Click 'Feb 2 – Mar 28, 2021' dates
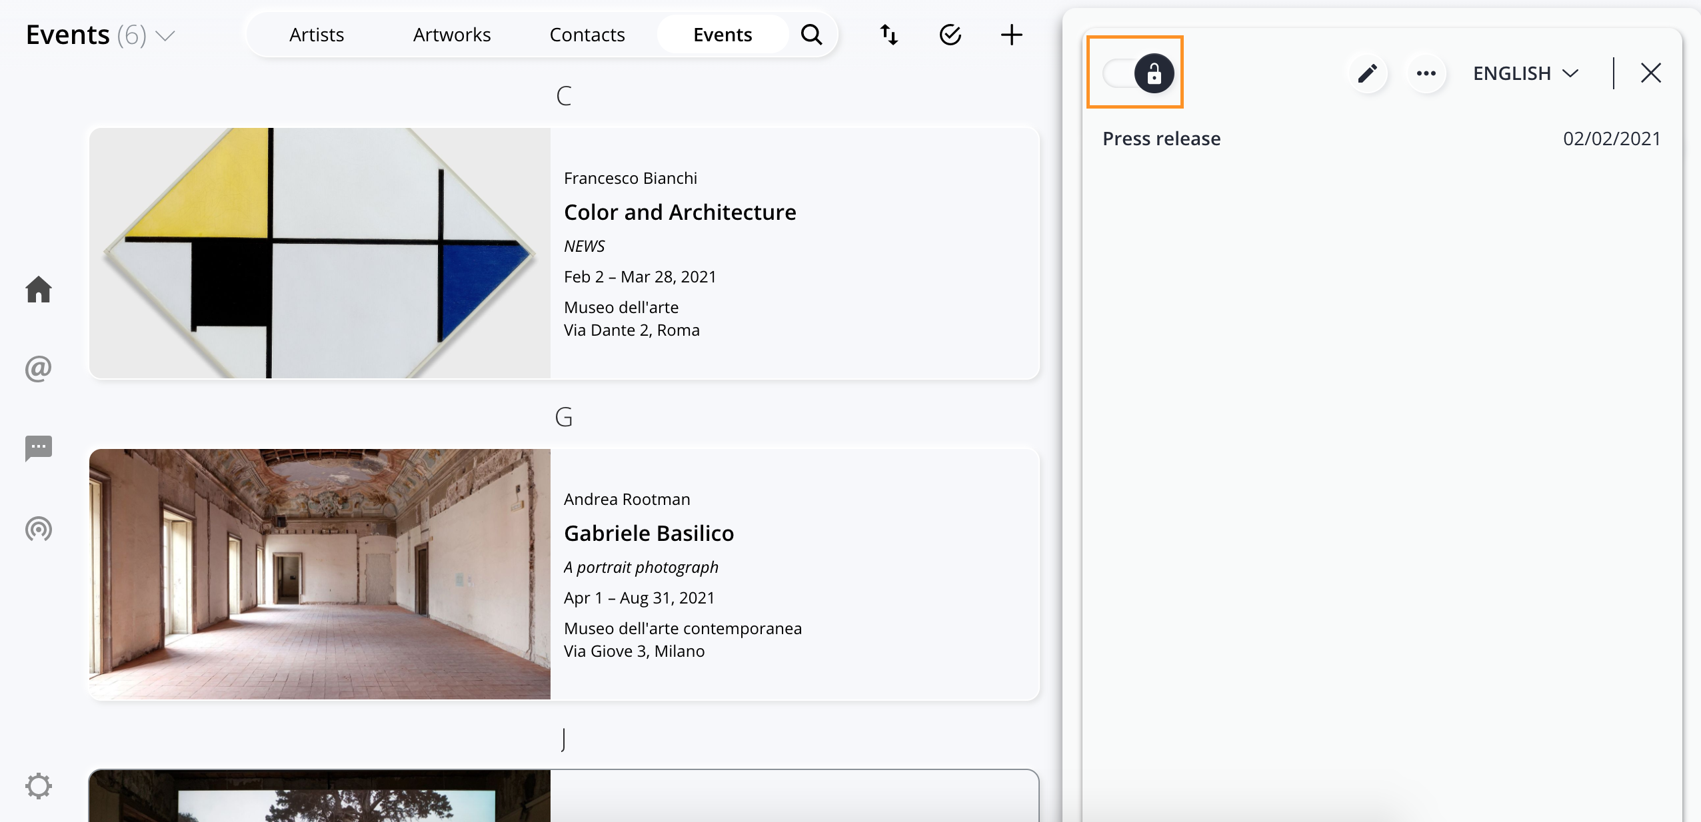 coord(640,276)
